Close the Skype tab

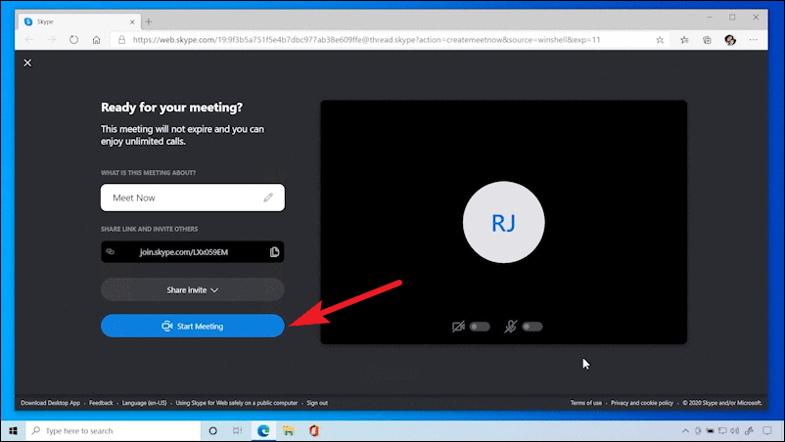[132, 22]
